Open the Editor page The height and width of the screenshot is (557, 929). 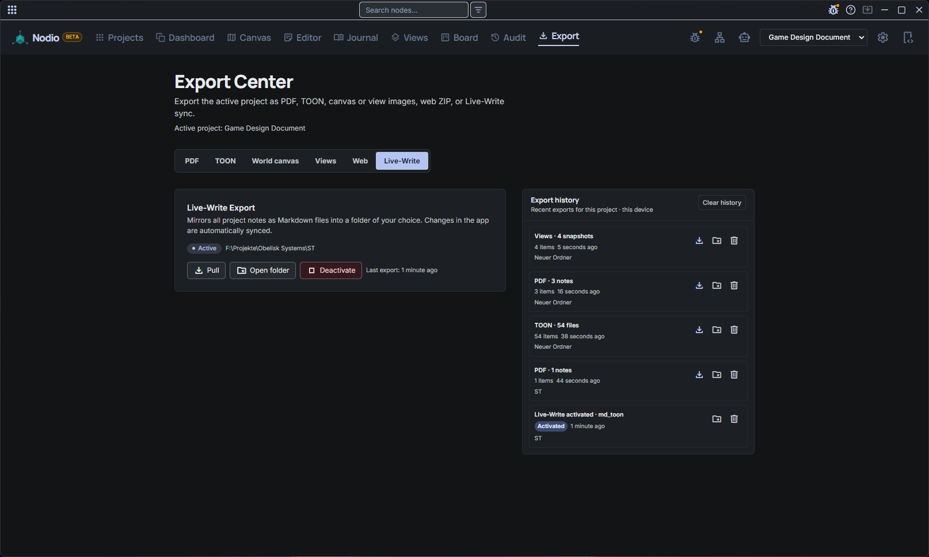pos(303,37)
